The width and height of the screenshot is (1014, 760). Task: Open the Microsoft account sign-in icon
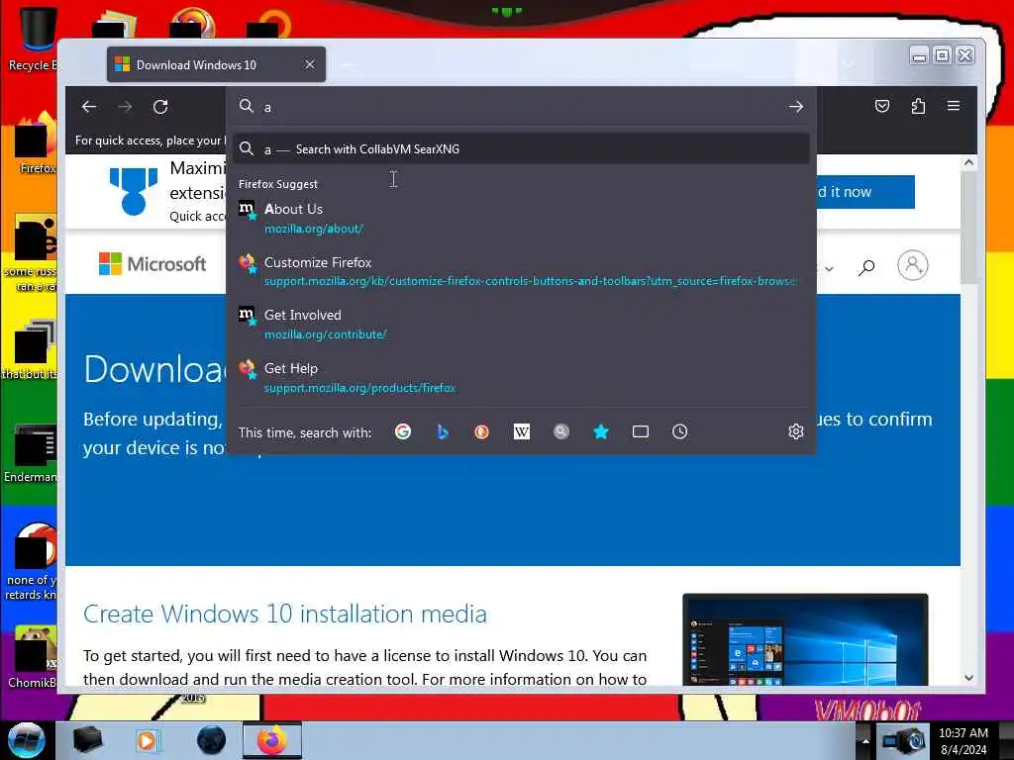coord(912,265)
